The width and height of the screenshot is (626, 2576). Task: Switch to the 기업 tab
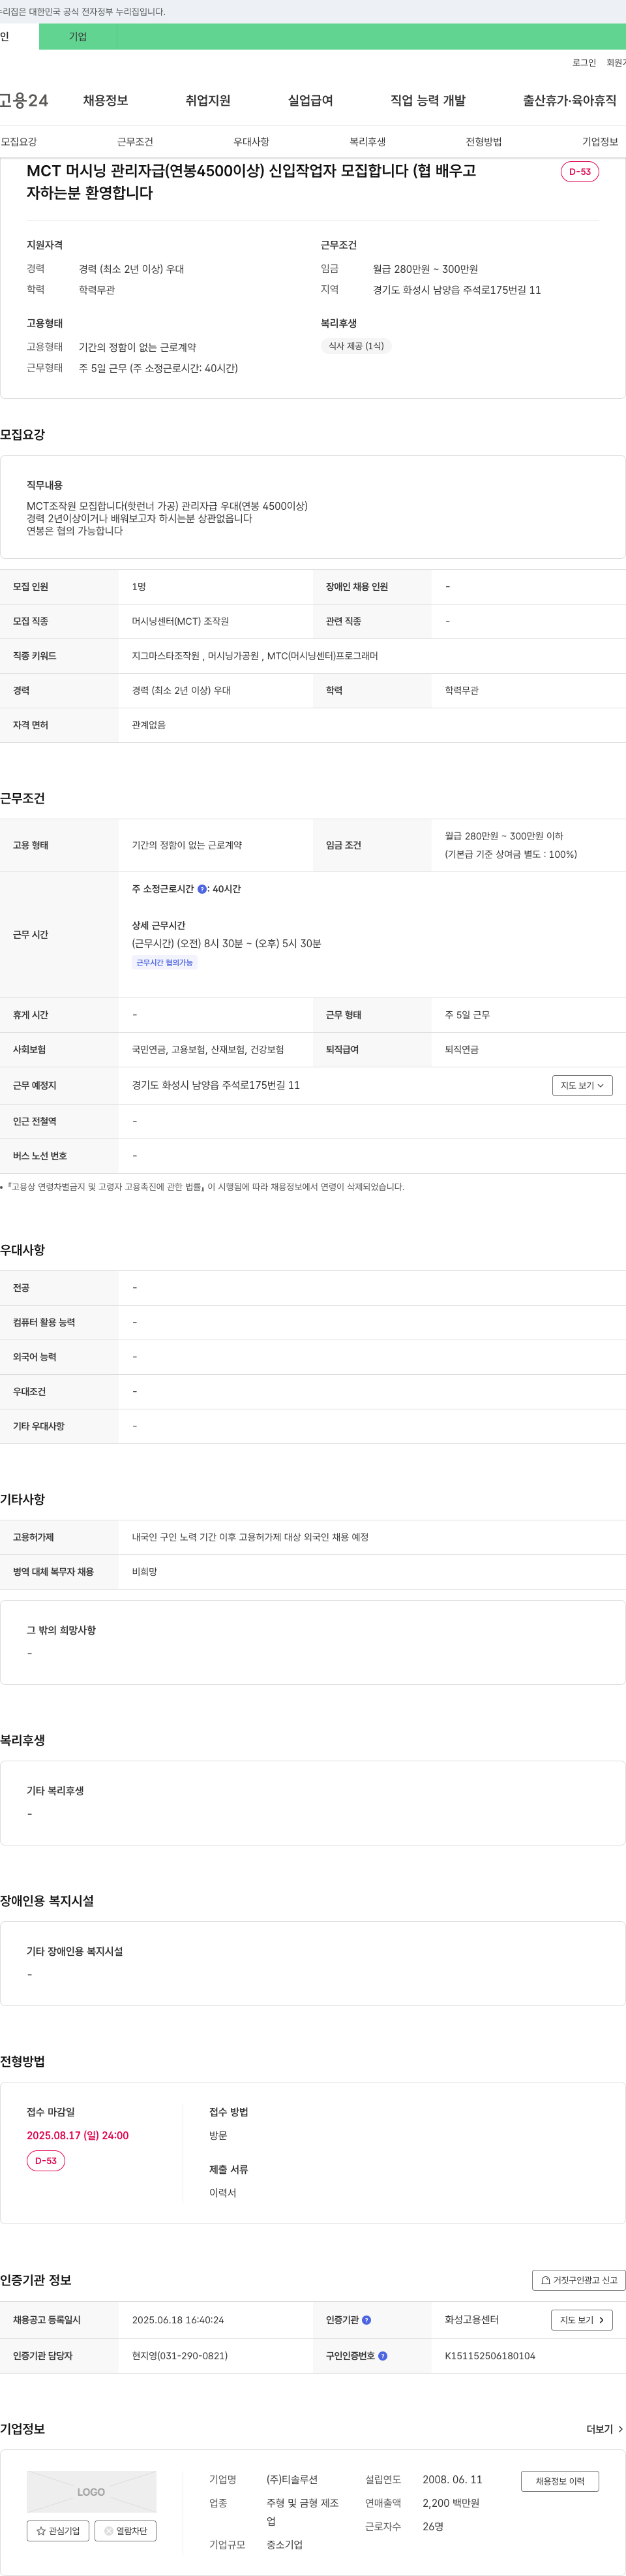78,37
